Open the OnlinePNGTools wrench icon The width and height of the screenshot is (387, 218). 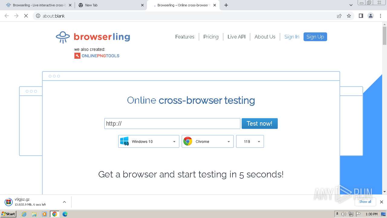(77, 56)
